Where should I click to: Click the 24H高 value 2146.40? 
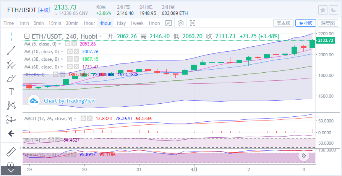point(125,13)
